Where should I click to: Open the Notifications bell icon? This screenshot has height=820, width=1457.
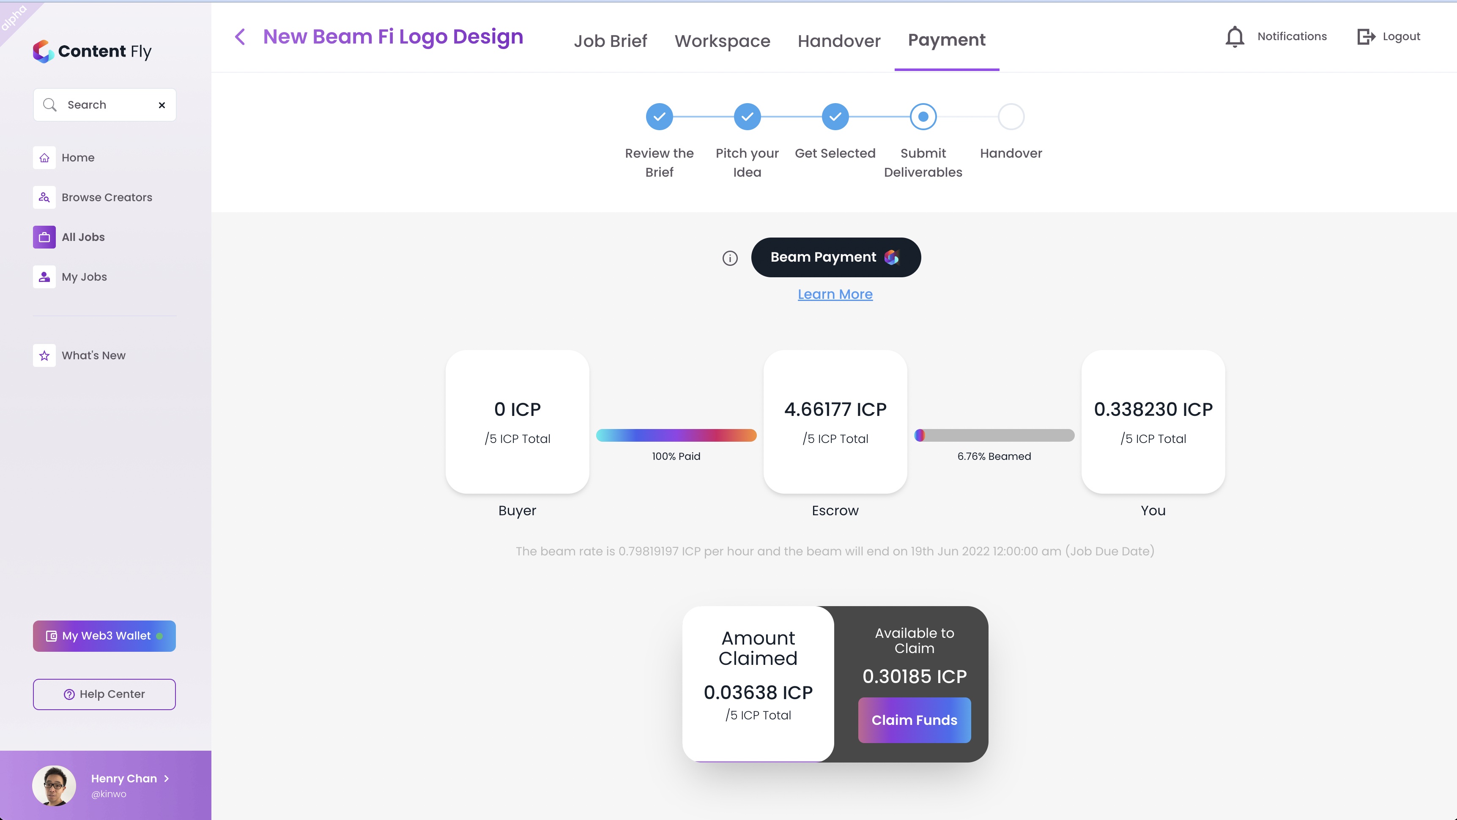pyautogui.click(x=1235, y=37)
